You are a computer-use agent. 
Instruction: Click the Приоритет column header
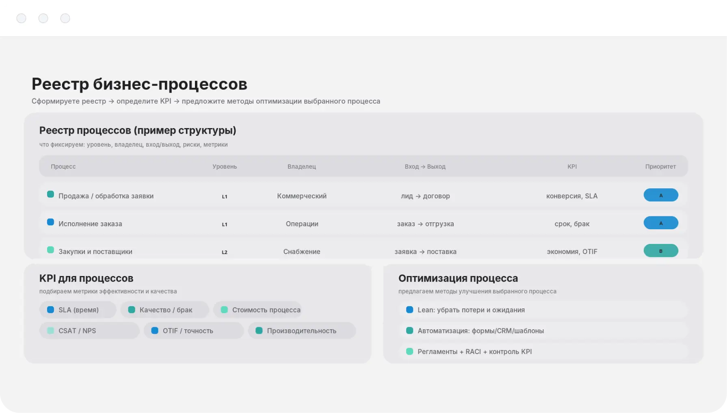tap(660, 166)
